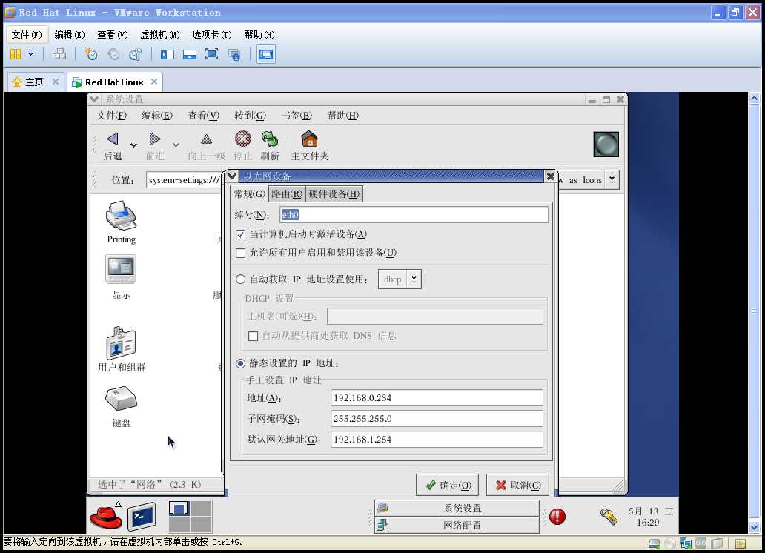Switch to 网络配置 taskbar button
765x553 pixels.
[457, 525]
